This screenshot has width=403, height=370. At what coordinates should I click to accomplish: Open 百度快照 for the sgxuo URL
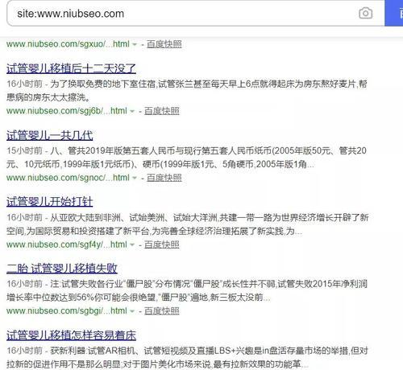[x=164, y=44]
